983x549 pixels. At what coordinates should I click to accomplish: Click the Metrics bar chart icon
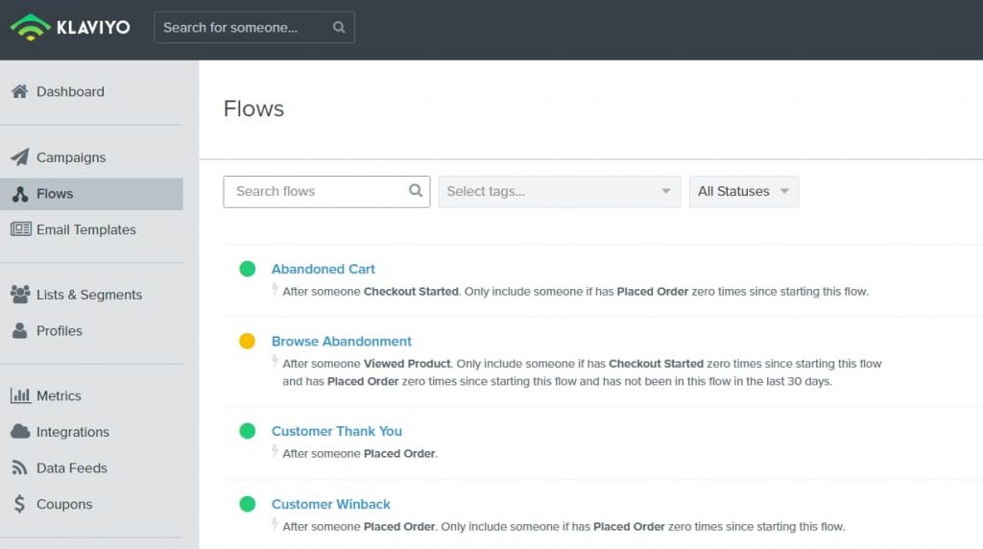(x=19, y=395)
